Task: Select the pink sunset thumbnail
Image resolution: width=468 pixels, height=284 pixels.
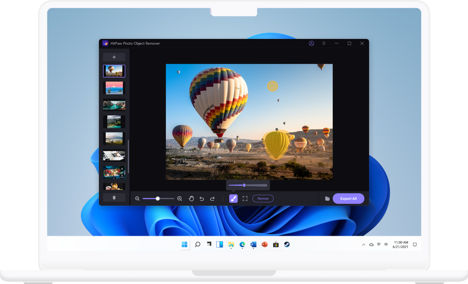Action: click(x=114, y=88)
